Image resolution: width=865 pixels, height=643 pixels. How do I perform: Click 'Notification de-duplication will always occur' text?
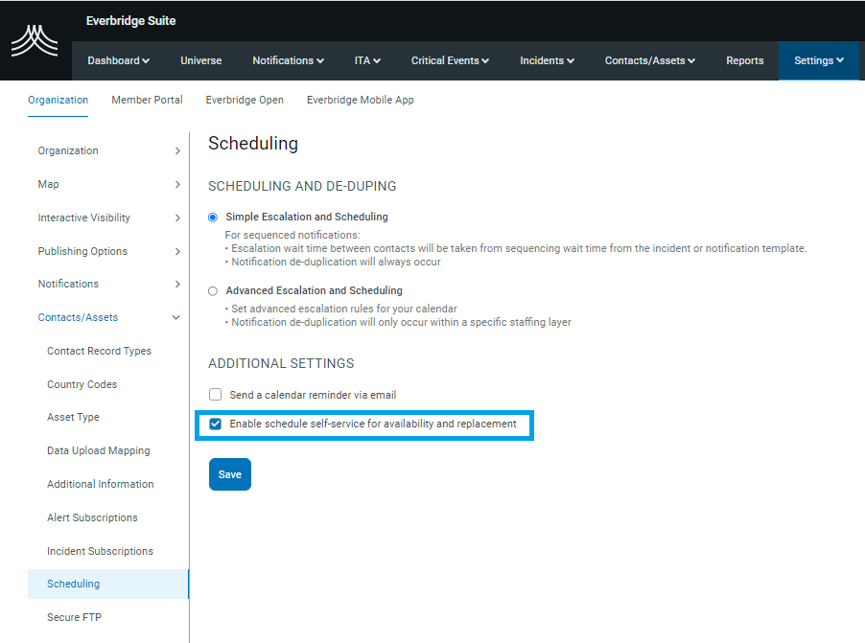[x=336, y=262]
